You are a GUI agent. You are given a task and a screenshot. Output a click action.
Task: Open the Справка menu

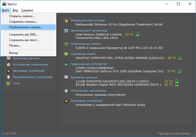[x=27, y=10]
